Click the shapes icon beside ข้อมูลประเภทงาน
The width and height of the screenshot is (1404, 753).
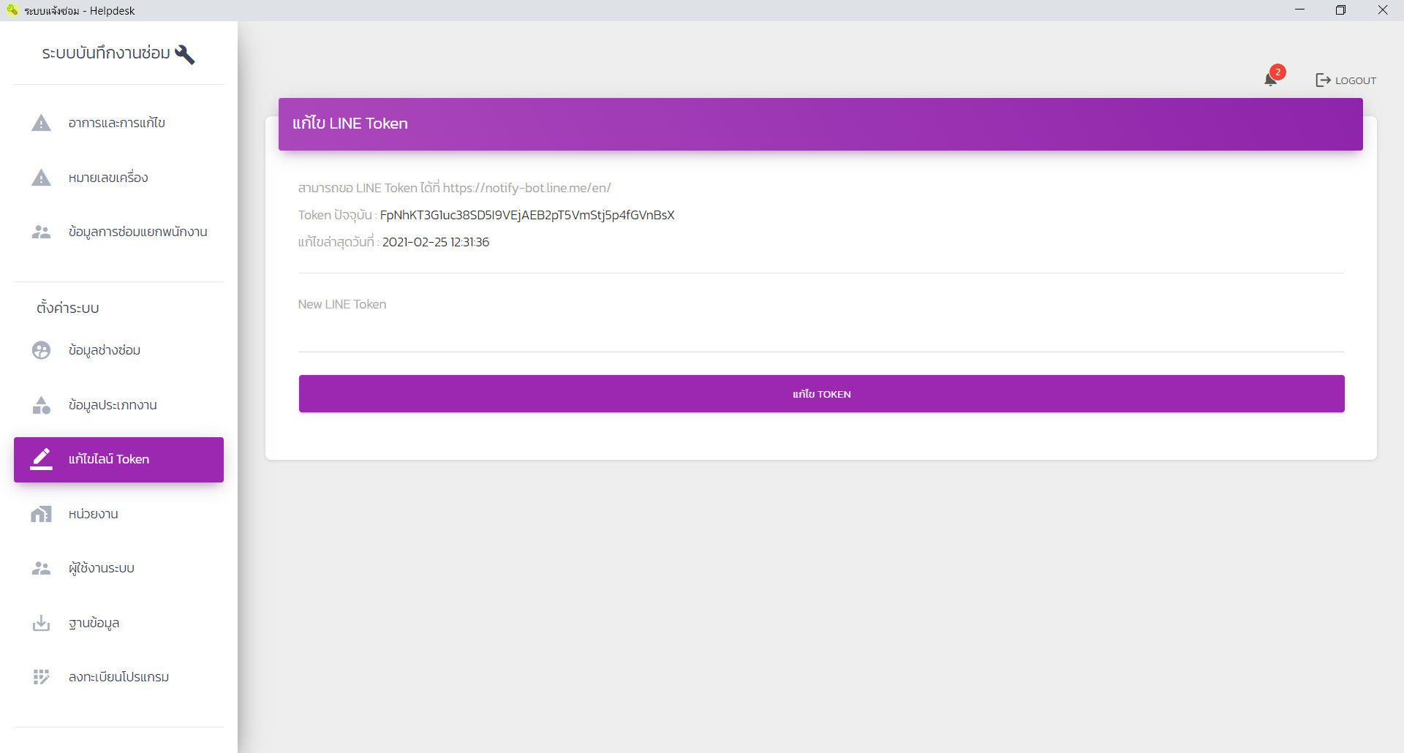tap(42, 405)
